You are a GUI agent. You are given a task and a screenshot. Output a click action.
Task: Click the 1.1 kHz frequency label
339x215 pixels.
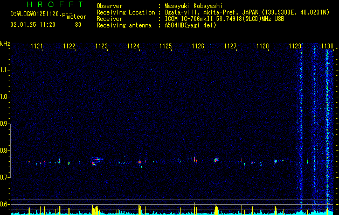[4, 70]
